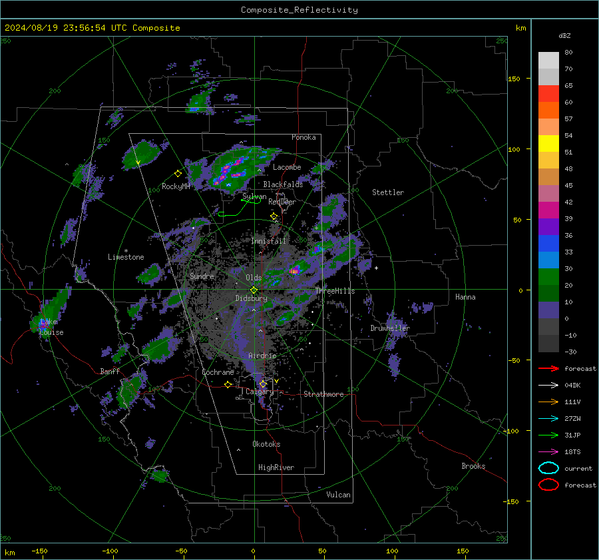The image size is (599, 560).
Task: Click the Cochrane city label
Action: pos(218,372)
